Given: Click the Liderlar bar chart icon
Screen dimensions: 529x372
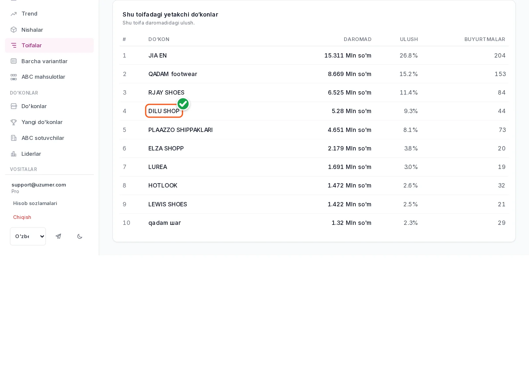Looking at the screenshot, I should click(14, 154).
